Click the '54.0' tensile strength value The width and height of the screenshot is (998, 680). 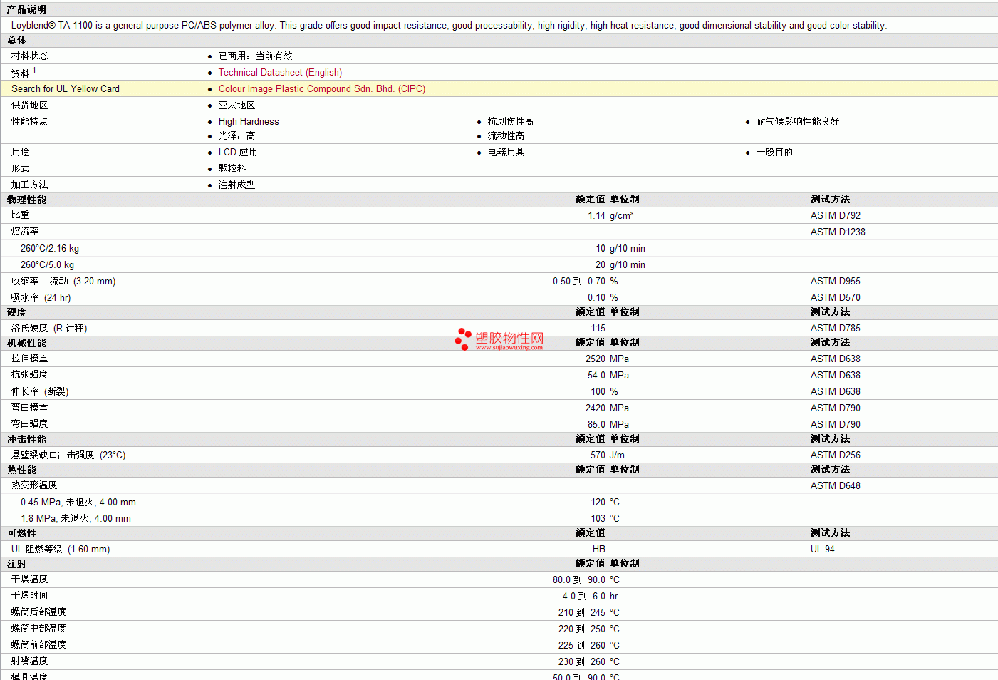596,376
